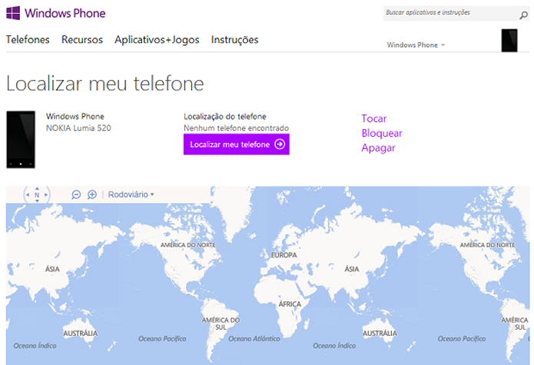Click the search magnifier icon
The image size is (534, 365).
pos(523,15)
